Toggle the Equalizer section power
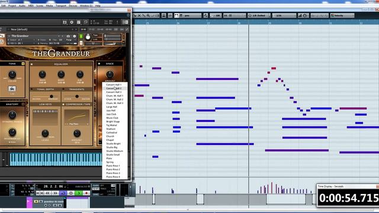This screenshot has width=379, height=213. pyautogui.click(x=31, y=64)
